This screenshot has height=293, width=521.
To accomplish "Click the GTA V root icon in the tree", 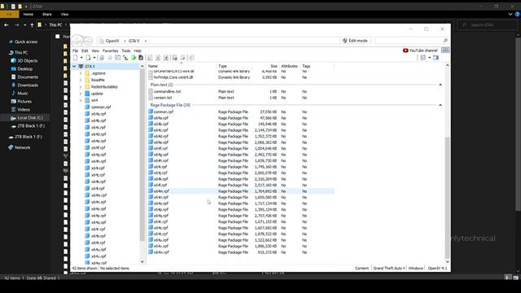I will click(81, 67).
